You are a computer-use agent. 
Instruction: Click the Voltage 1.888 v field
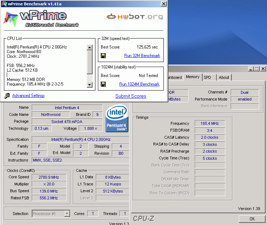click(90, 128)
